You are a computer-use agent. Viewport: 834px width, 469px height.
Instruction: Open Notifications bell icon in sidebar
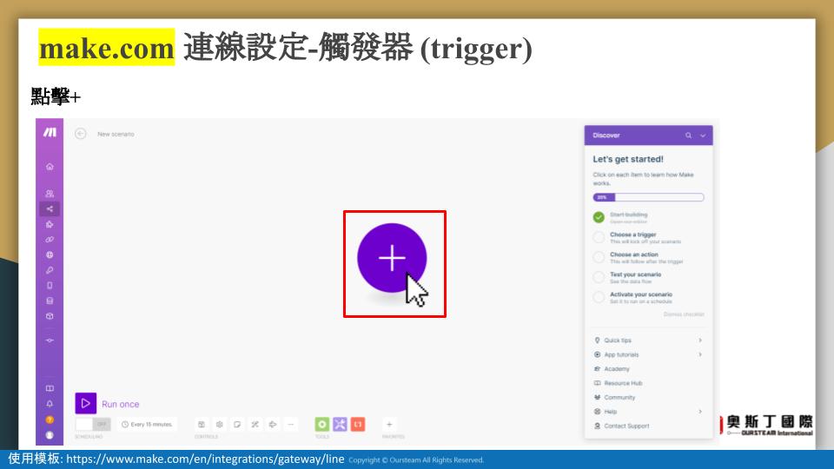pos(50,404)
